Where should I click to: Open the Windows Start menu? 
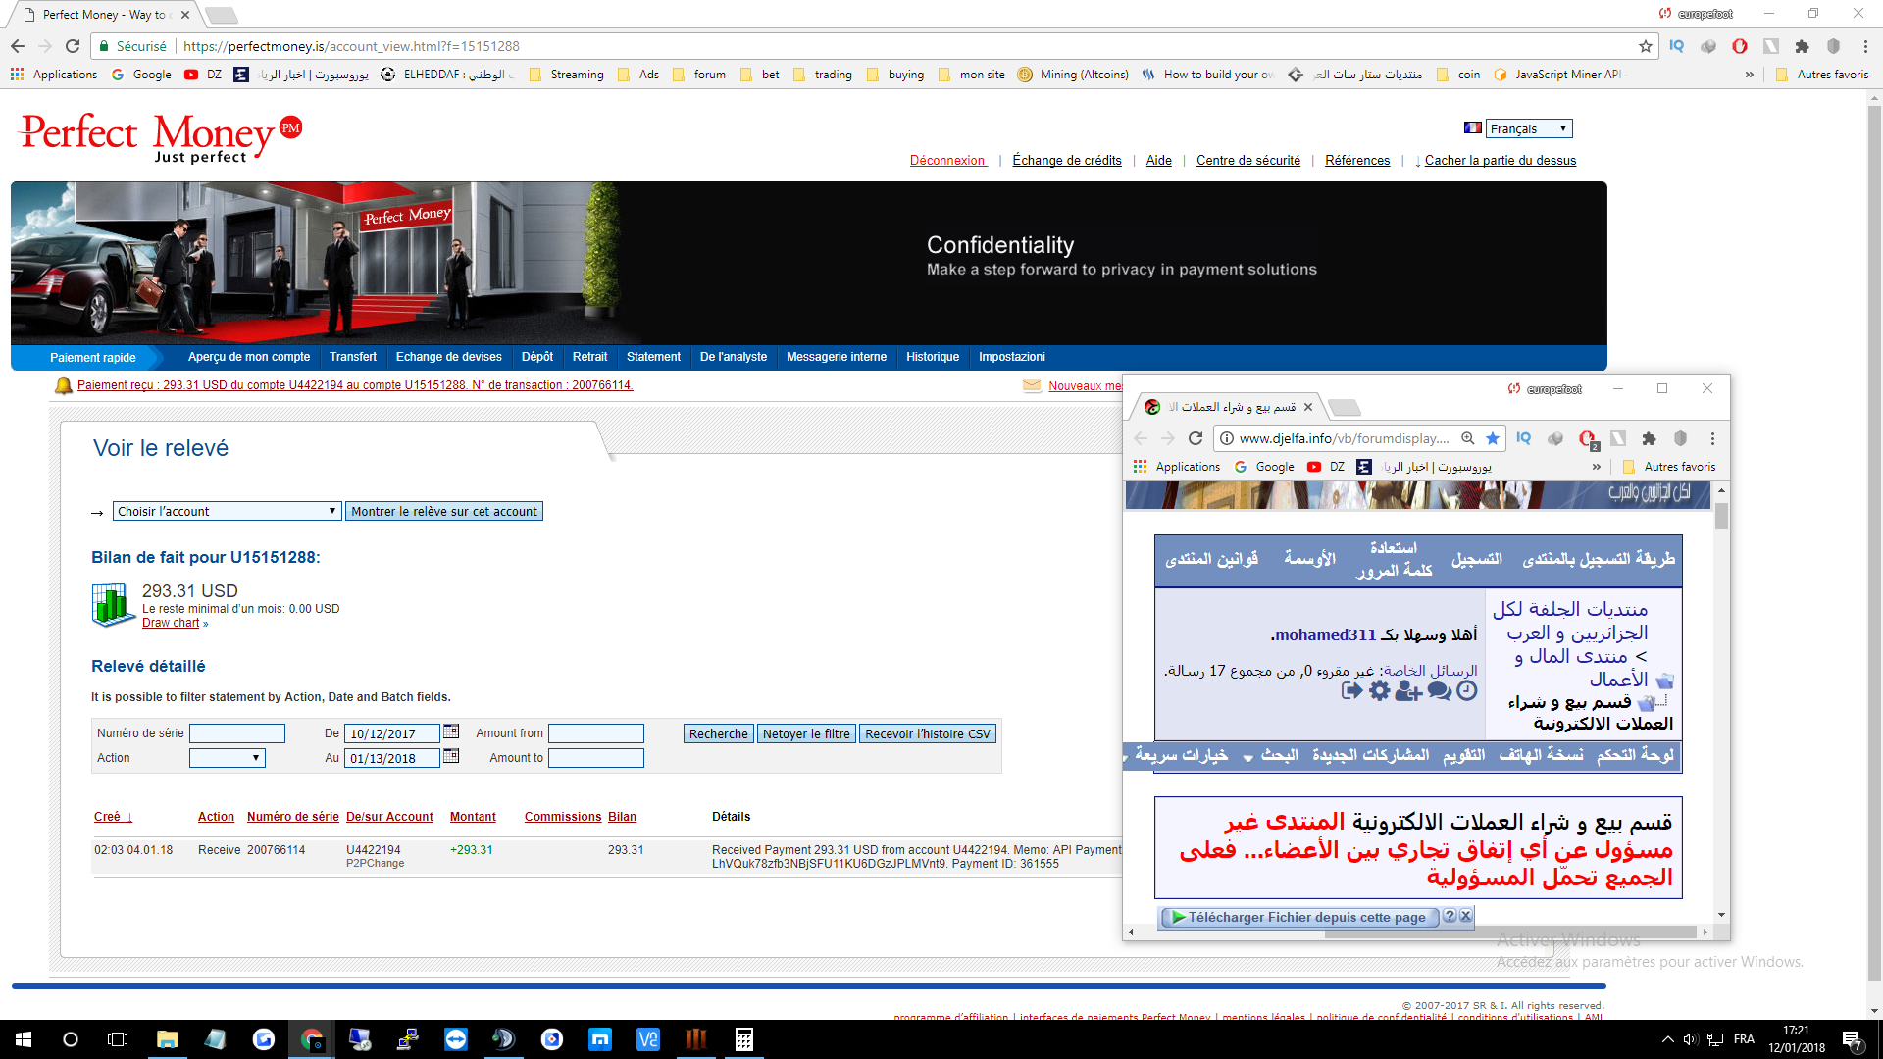point(24,1039)
